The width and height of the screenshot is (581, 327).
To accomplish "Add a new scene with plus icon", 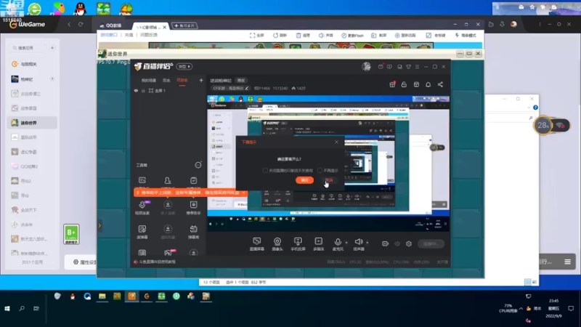I will pyautogui.click(x=201, y=80).
